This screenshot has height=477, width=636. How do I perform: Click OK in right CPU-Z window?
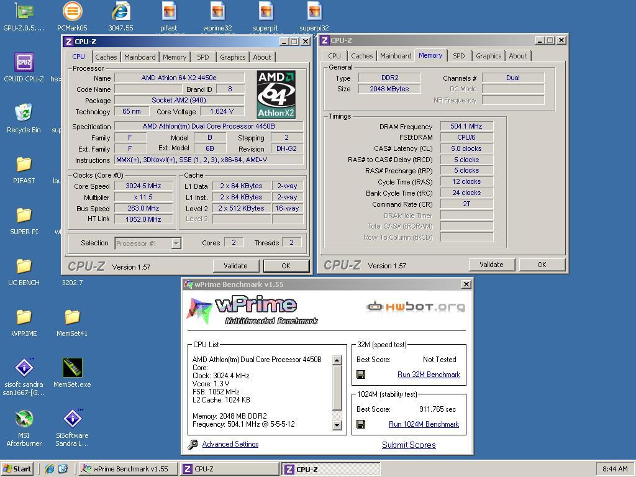point(542,265)
